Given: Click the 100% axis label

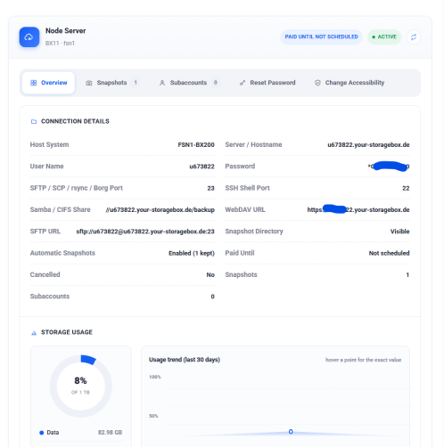Looking at the screenshot, I should click(x=155, y=377).
